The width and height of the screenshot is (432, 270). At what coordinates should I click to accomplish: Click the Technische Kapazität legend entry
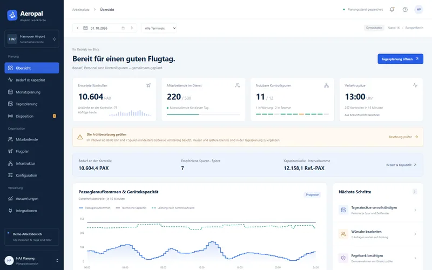coord(131,208)
